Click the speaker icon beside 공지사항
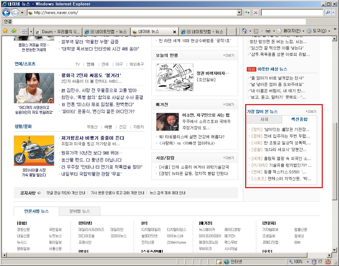The image size is (339, 266). [x=39, y=193]
